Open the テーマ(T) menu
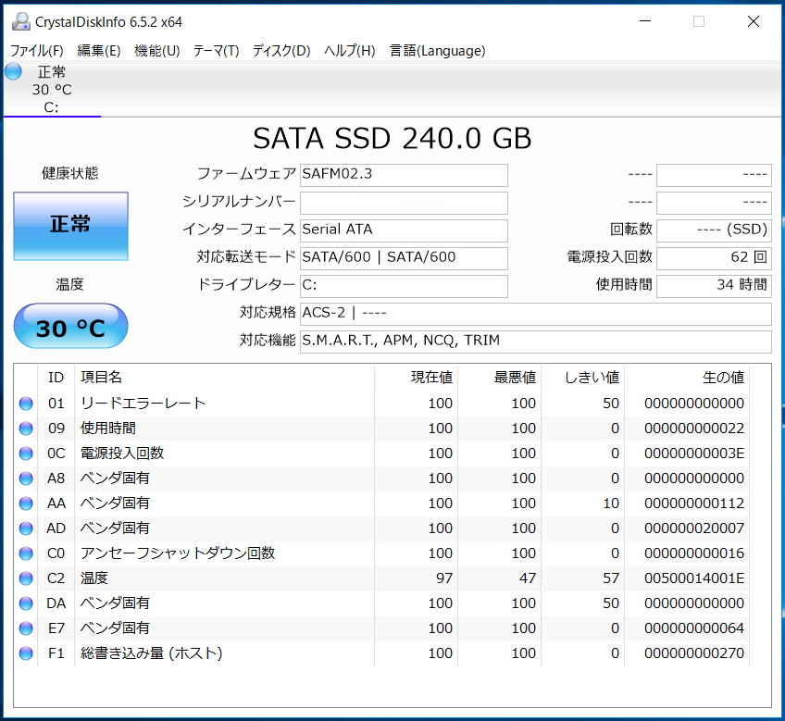The height and width of the screenshot is (721, 785). coord(216,51)
